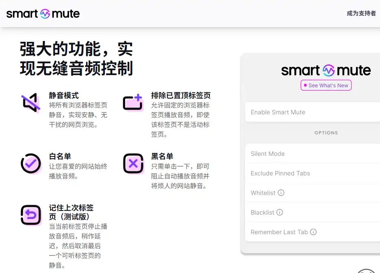Screen dimensions: 380x273
Task: Click the 记住上次标签页（测试版）title
Action: [71, 212]
